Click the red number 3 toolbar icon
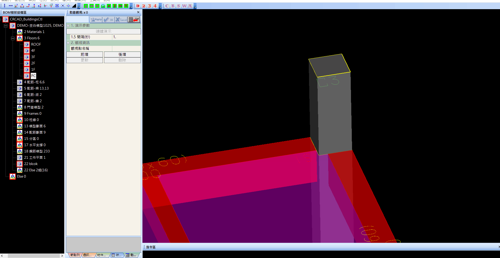This screenshot has height=258, width=500. pos(150,6)
